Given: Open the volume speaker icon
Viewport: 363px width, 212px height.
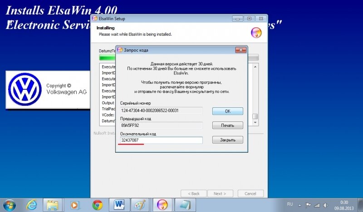Looking at the screenshot, I should point(325,205).
